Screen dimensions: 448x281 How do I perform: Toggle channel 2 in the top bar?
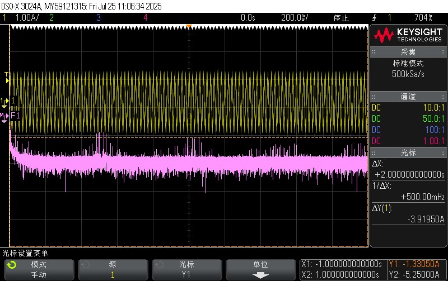click(x=51, y=18)
